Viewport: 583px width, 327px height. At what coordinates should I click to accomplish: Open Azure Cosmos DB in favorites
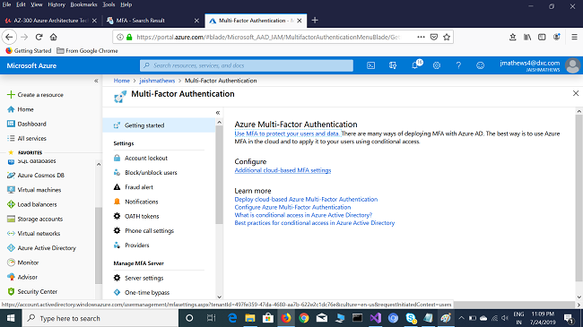41,175
